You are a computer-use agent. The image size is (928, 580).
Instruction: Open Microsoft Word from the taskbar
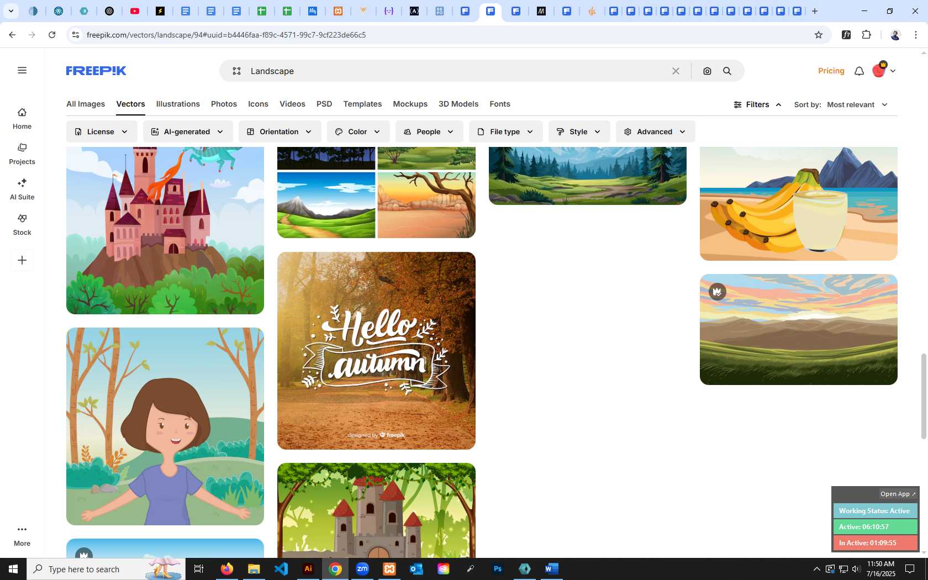[551, 569]
